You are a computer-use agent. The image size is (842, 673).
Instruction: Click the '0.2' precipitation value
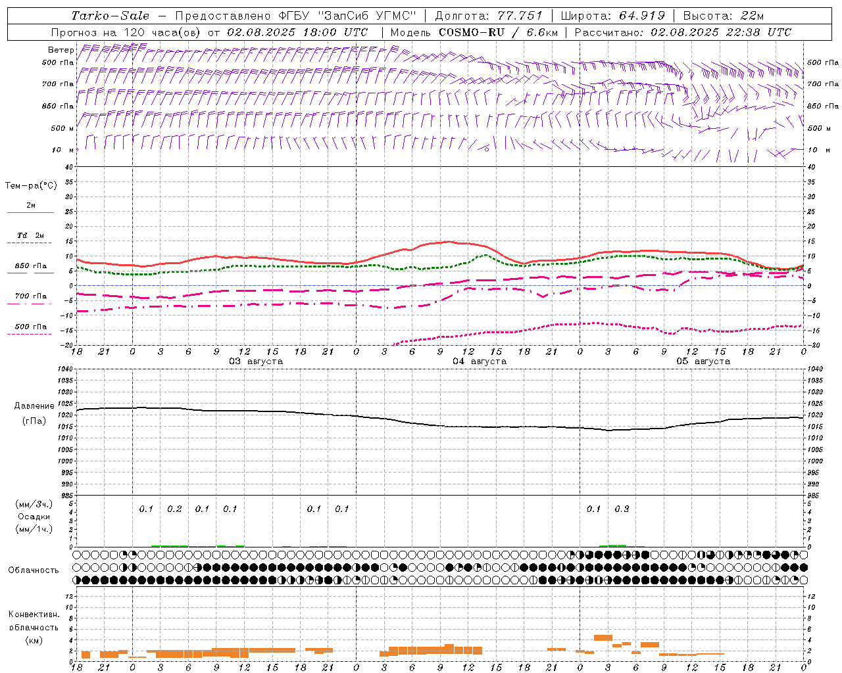(x=174, y=509)
